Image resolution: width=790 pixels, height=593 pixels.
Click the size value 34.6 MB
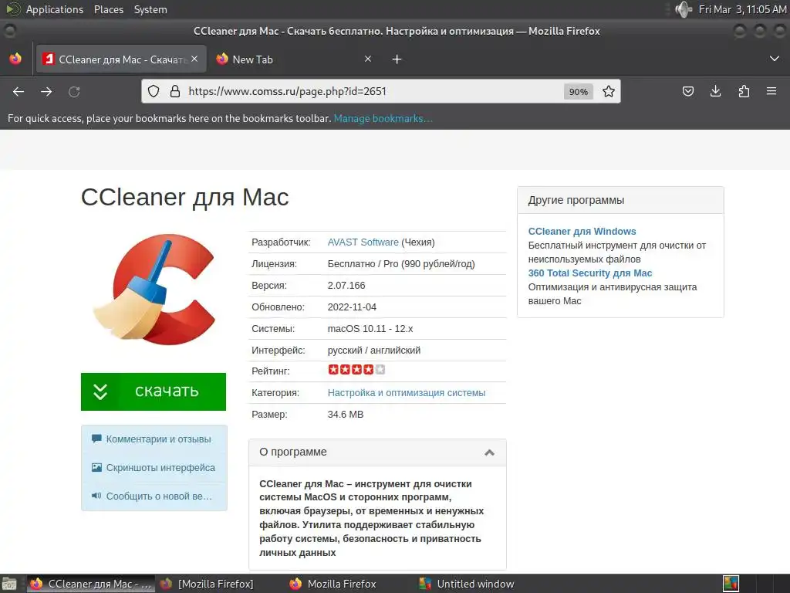pyautogui.click(x=345, y=415)
